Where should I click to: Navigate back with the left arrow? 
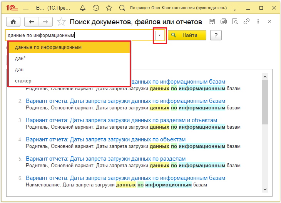[x=32, y=22]
